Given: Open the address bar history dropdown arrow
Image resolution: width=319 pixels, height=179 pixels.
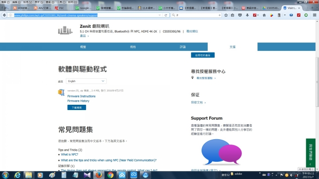Looking at the screenshot, I should tap(159, 15).
